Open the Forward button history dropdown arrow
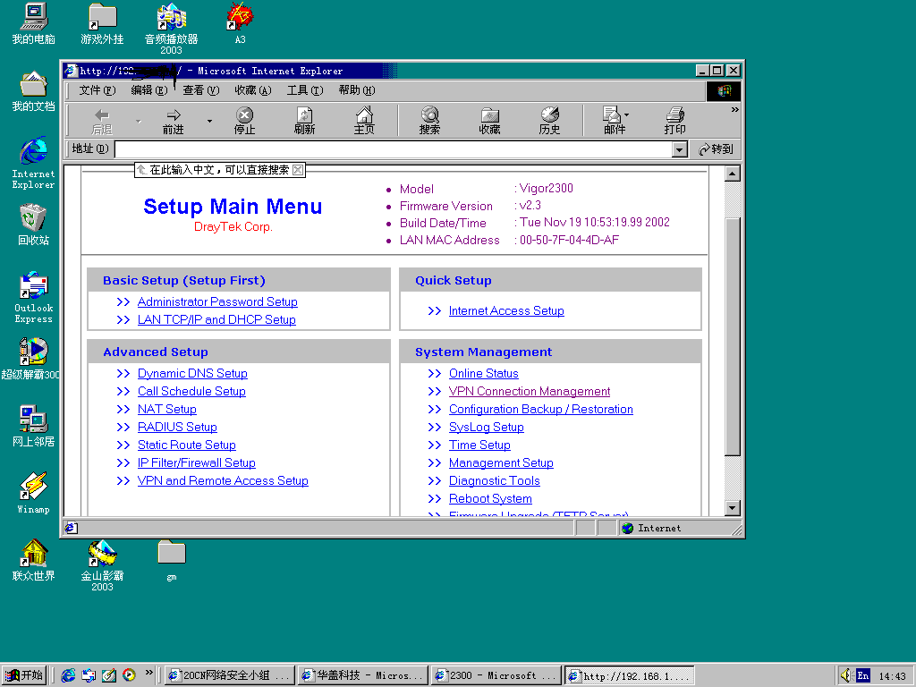The width and height of the screenshot is (916, 687). 209,122
